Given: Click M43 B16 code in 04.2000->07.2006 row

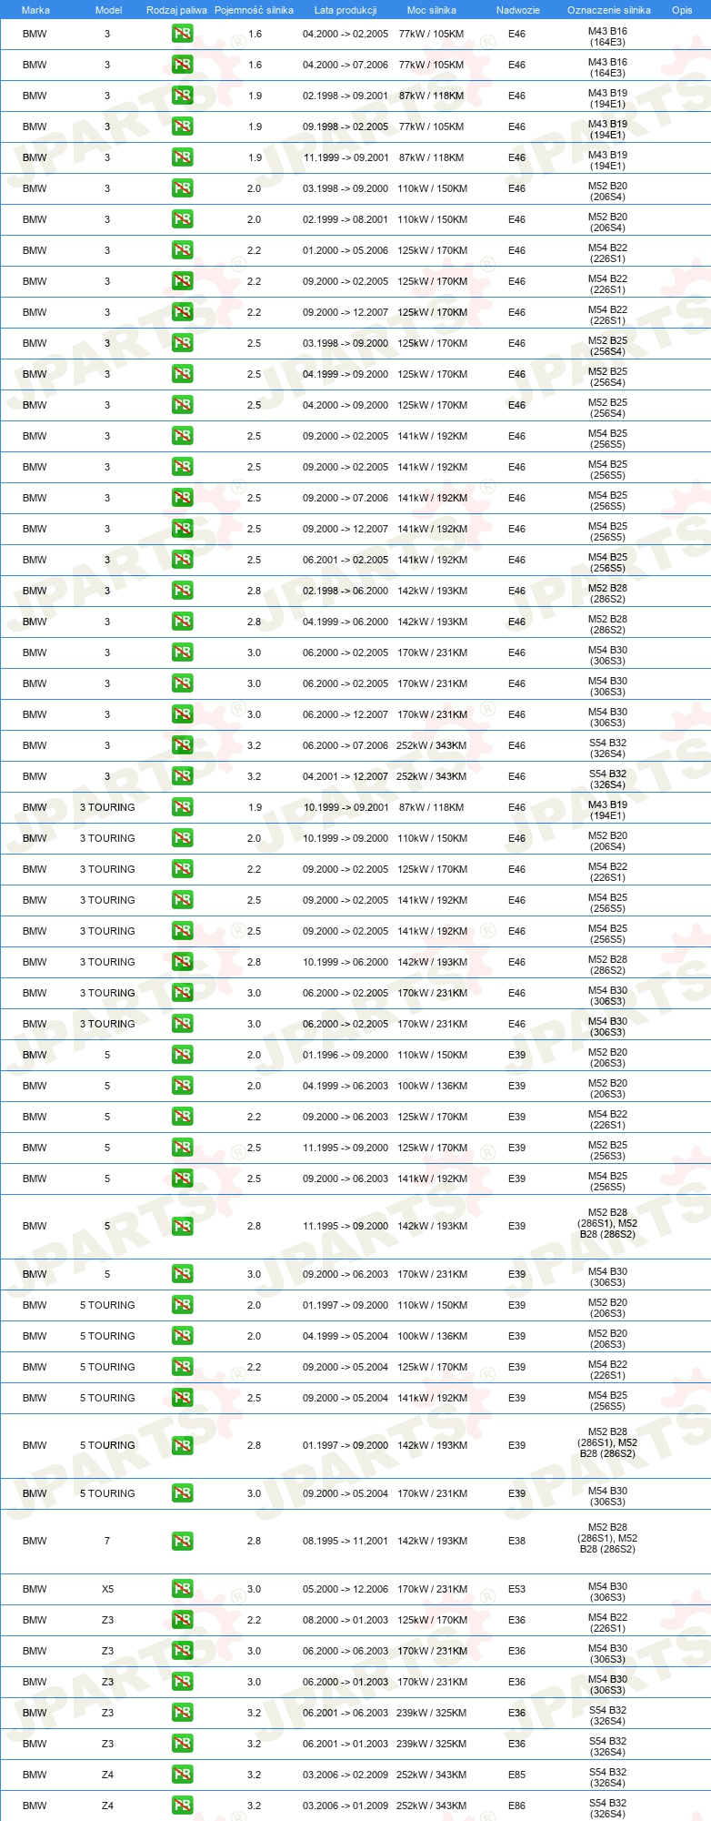Looking at the screenshot, I should 607,67.
